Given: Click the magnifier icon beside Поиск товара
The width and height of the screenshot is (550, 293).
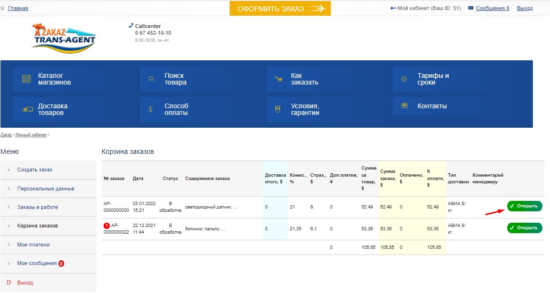Looking at the screenshot, I should [x=151, y=79].
